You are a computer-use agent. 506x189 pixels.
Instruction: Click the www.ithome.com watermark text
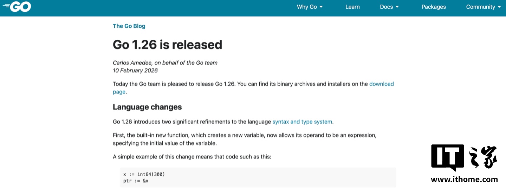(x=464, y=180)
